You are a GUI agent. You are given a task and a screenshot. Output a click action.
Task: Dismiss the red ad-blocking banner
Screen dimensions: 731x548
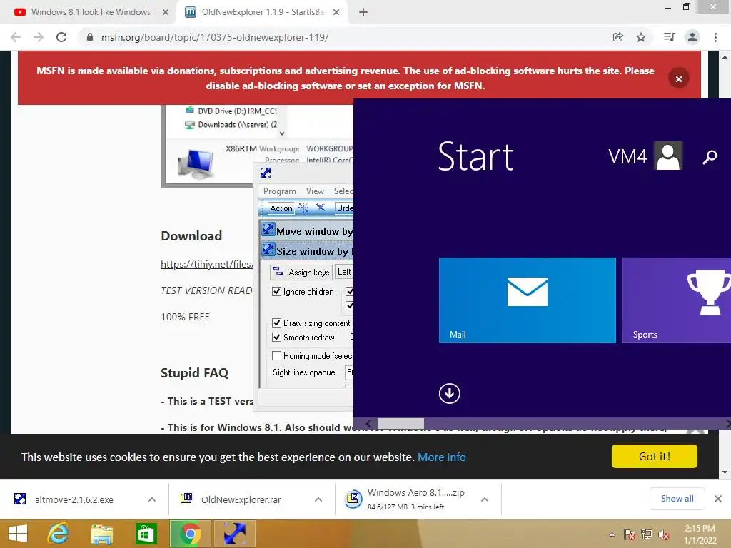(679, 78)
